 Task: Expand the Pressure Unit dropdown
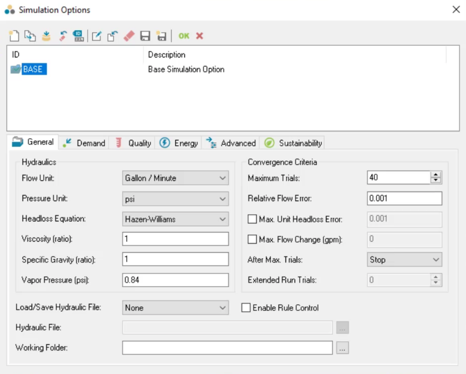pos(175,199)
